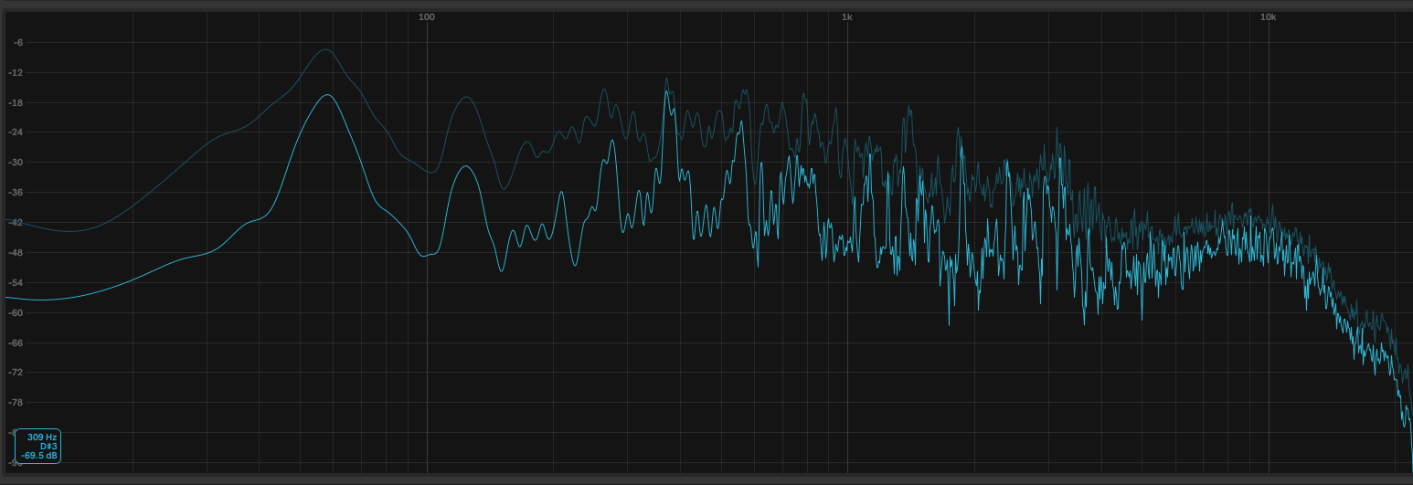Click the -24 dB scale label
Image resolution: width=1413 pixels, height=485 pixels.
click(x=16, y=132)
